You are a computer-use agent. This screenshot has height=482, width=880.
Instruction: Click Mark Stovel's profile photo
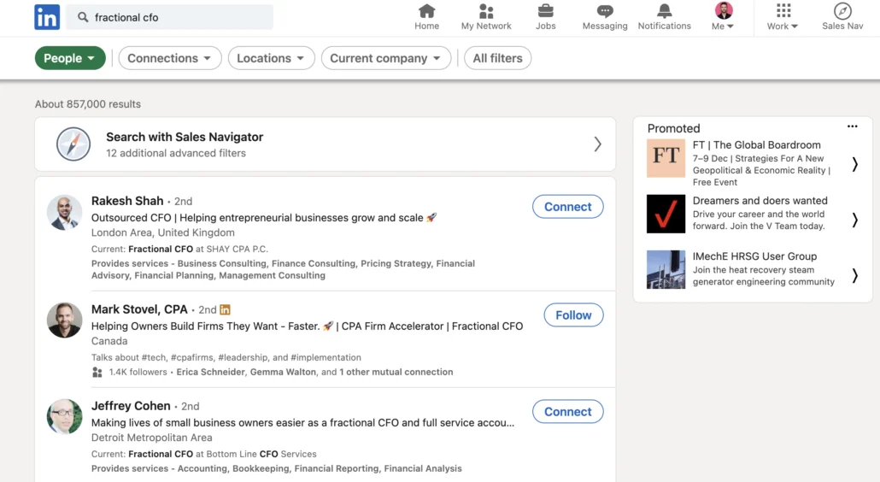tap(65, 320)
